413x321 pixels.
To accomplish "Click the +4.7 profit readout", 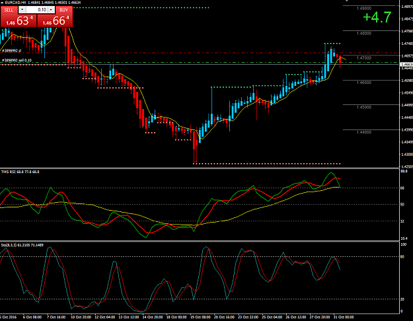I will [x=377, y=17].
